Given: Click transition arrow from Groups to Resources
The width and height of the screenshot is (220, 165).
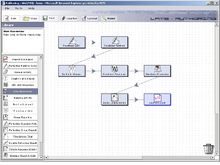Looking at the screenshot, I should (93, 71).
